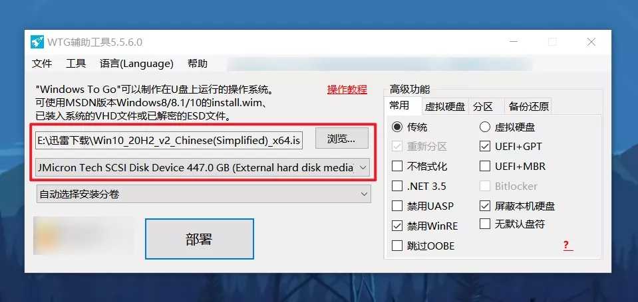Open the 工具 menu
Image resolution: width=638 pixels, height=302 pixels.
(x=76, y=64)
